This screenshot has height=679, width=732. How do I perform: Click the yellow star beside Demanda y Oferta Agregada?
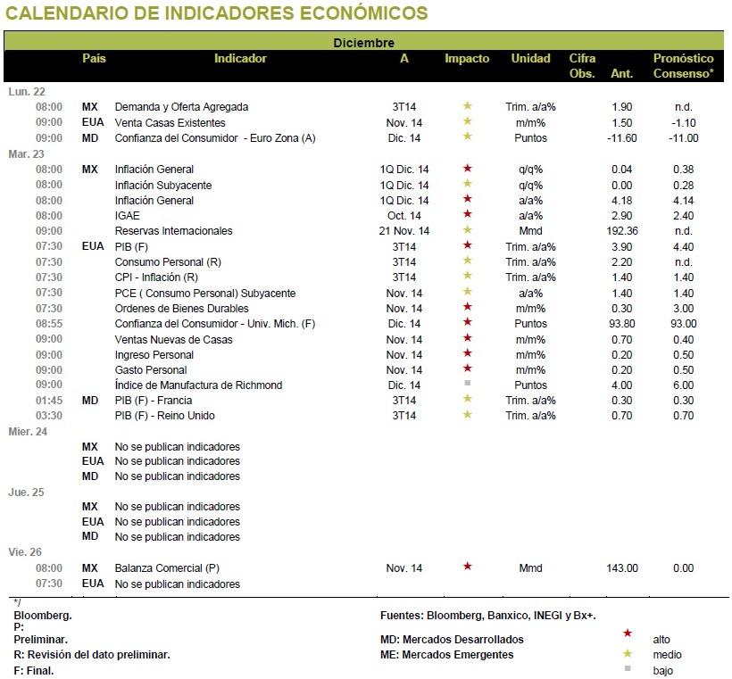tap(467, 106)
